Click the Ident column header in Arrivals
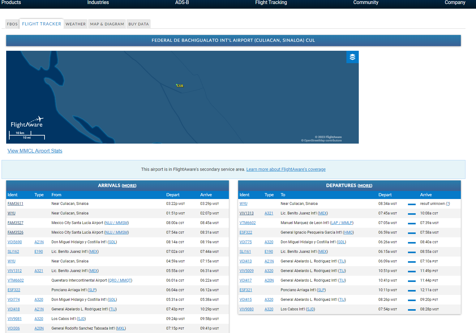Image resolution: width=476 pixels, height=333 pixels. pyautogui.click(x=12, y=195)
